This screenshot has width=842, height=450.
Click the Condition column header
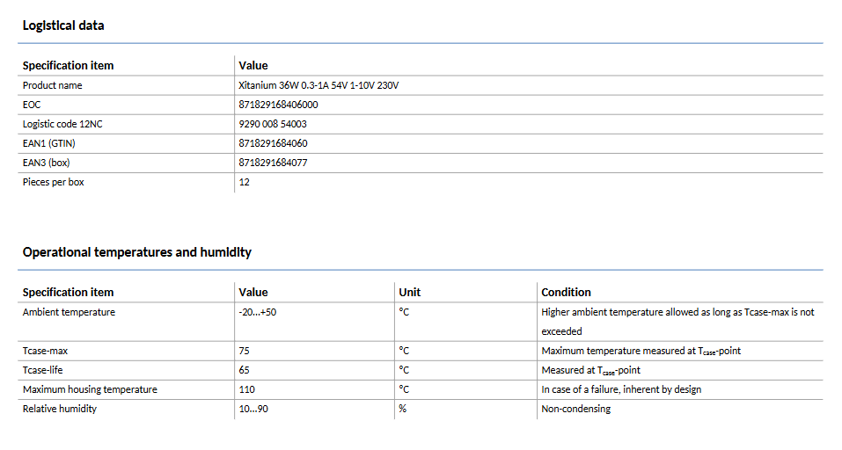(566, 293)
